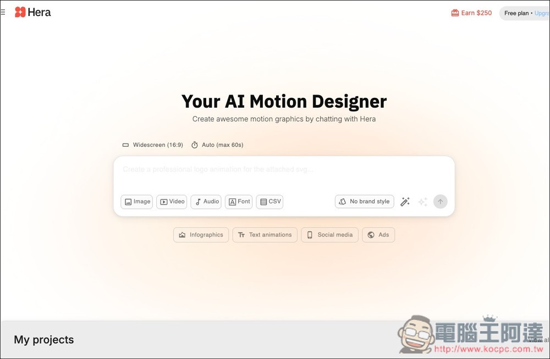Add a custom Font

click(x=239, y=202)
